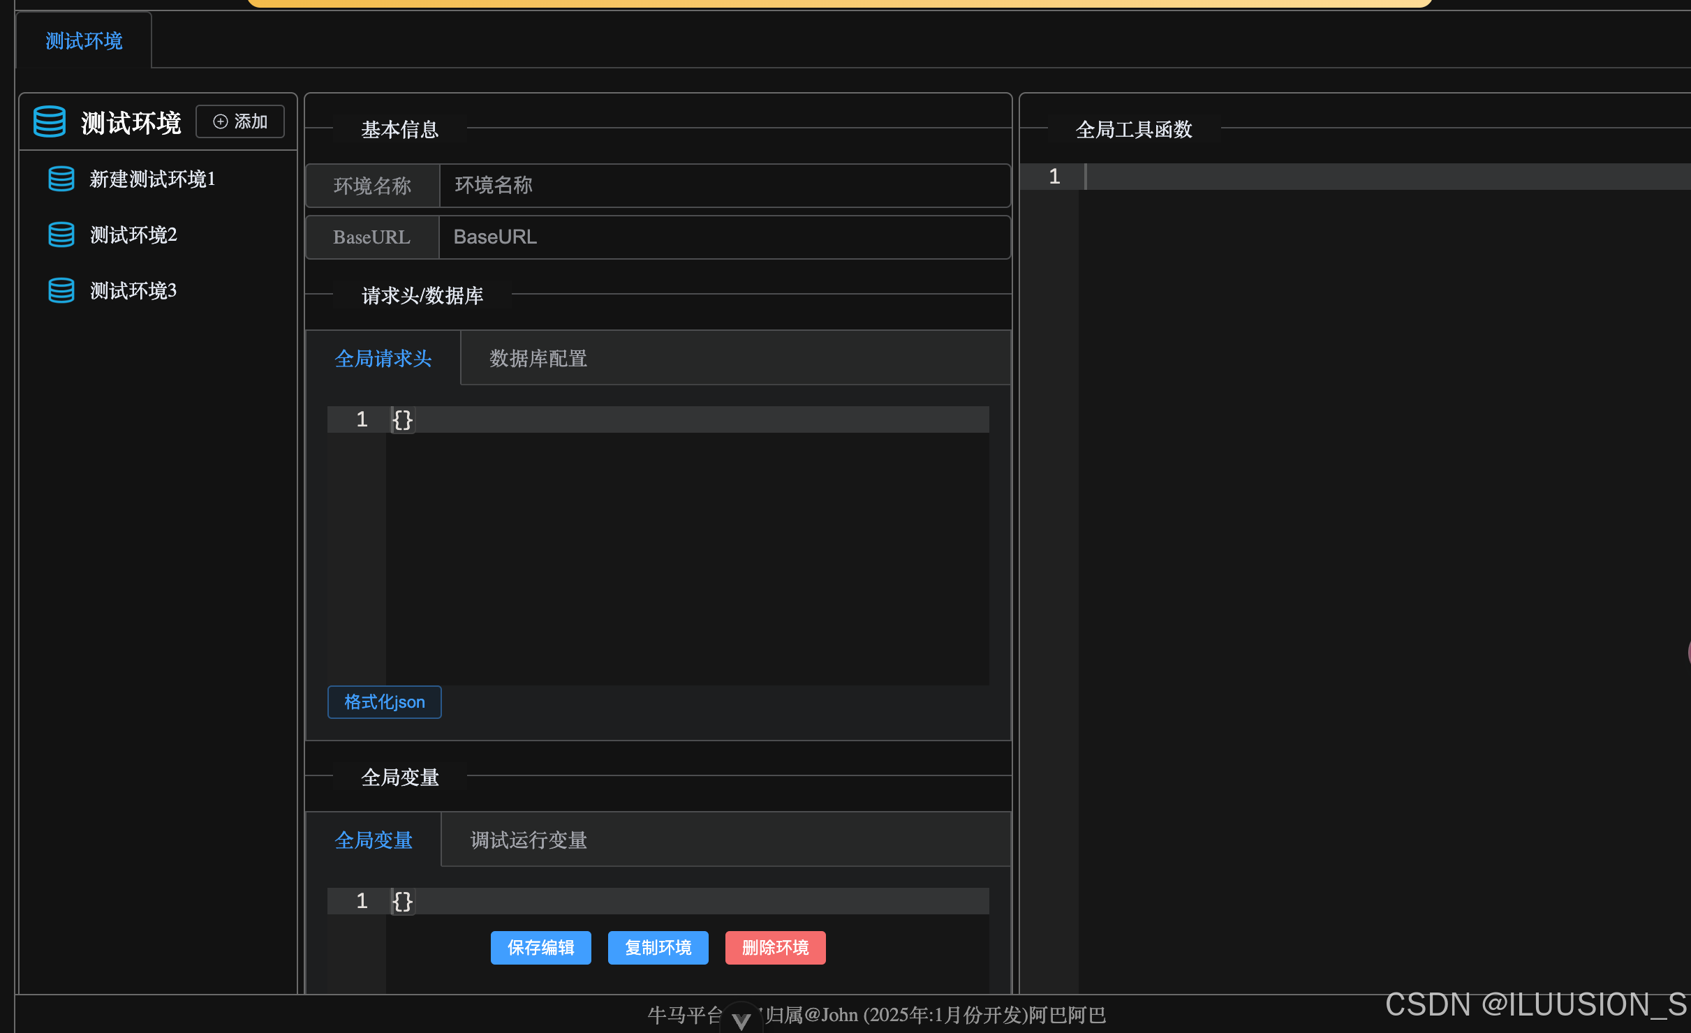
Task: Click the database icon beside 新建测试环境1
Action: pyautogui.click(x=61, y=179)
